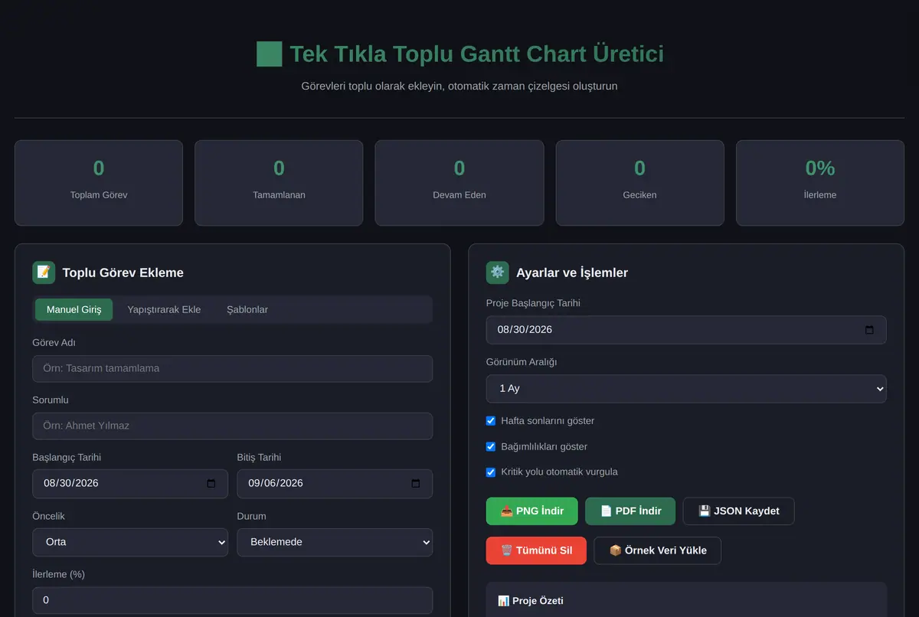
Task: Toggle Kritik yolu otomatik vurgula checkbox
Action: [x=491, y=472]
